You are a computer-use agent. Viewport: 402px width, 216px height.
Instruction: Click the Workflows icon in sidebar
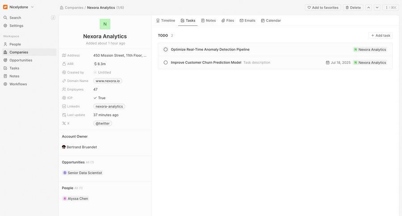tap(5, 84)
